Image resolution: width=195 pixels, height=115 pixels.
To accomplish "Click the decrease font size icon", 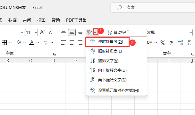I will tap(51, 32).
